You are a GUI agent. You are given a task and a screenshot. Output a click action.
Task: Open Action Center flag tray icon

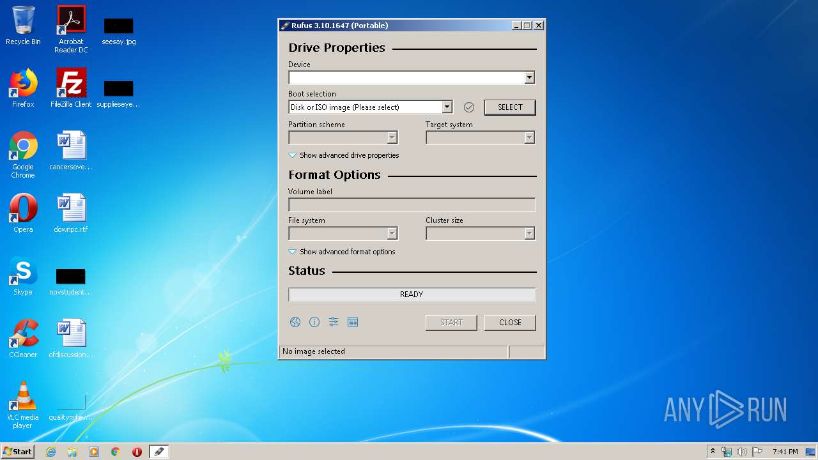click(757, 452)
